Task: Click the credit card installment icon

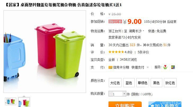Action: 110,67
